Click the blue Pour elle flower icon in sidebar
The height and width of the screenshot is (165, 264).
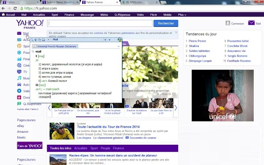19,53
